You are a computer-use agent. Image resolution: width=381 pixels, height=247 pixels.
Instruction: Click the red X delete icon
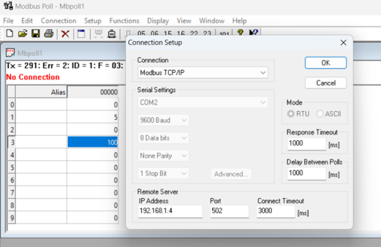tap(65, 34)
